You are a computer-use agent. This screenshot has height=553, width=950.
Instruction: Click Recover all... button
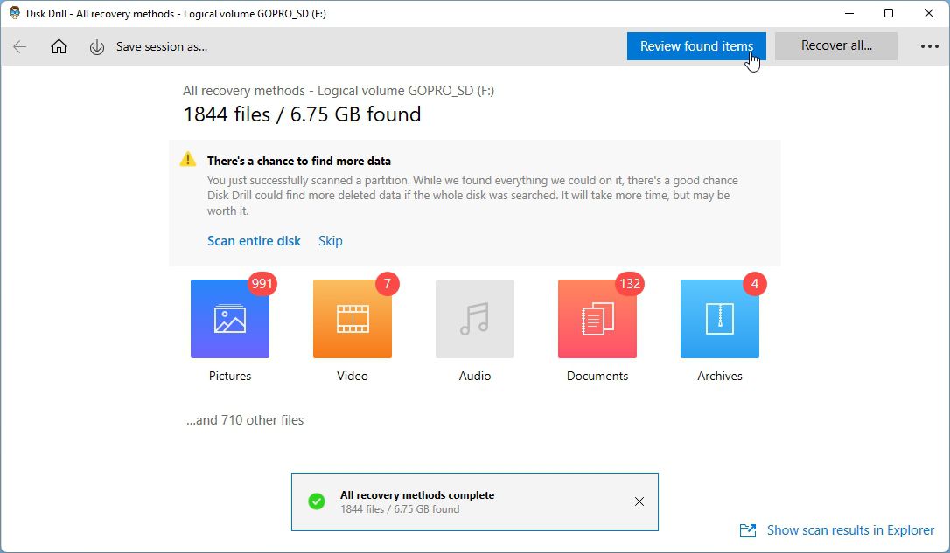pos(836,46)
